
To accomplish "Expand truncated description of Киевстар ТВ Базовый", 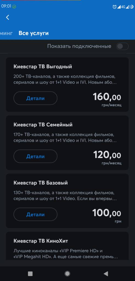I will 65,196.
